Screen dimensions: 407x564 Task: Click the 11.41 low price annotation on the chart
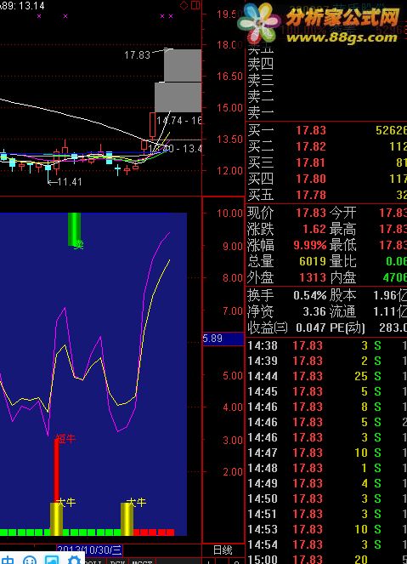[x=70, y=182]
